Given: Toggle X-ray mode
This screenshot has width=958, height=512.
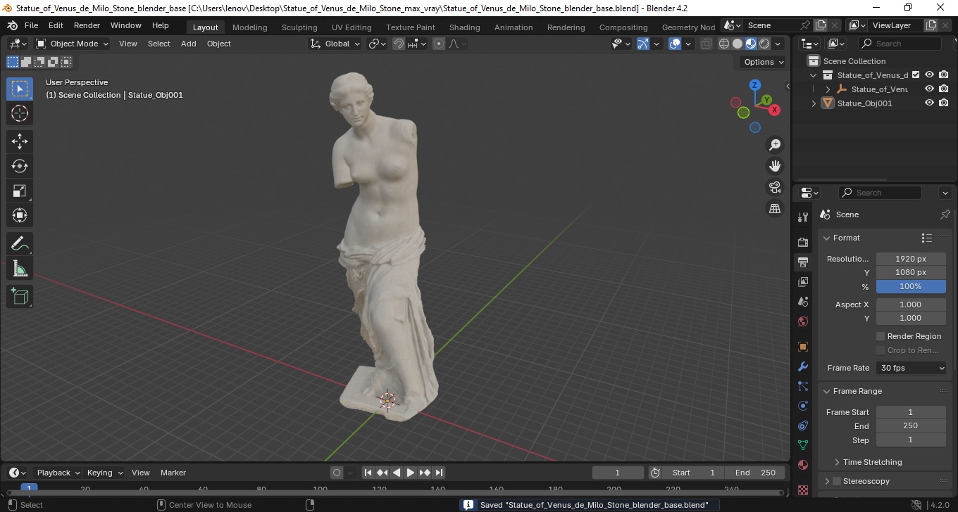Looking at the screenshot, I should [706, 44].
